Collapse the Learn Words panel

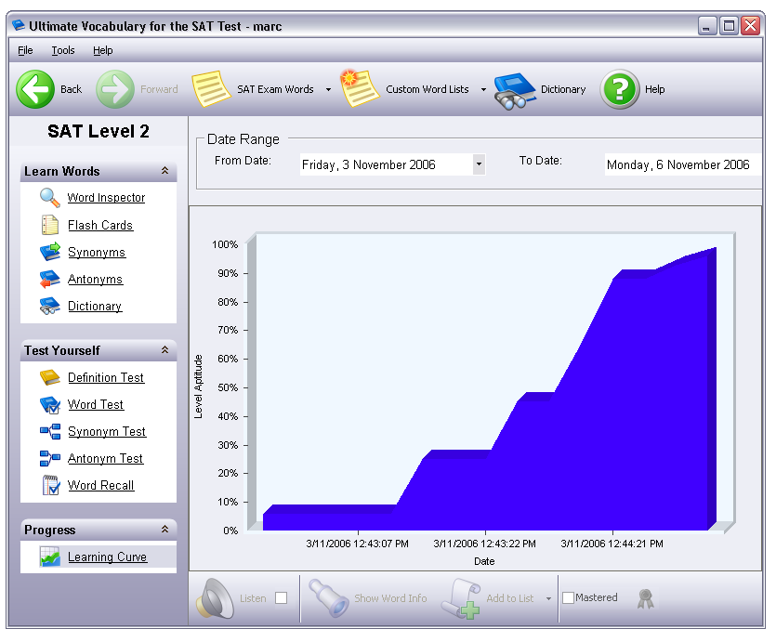pos(164,171)
